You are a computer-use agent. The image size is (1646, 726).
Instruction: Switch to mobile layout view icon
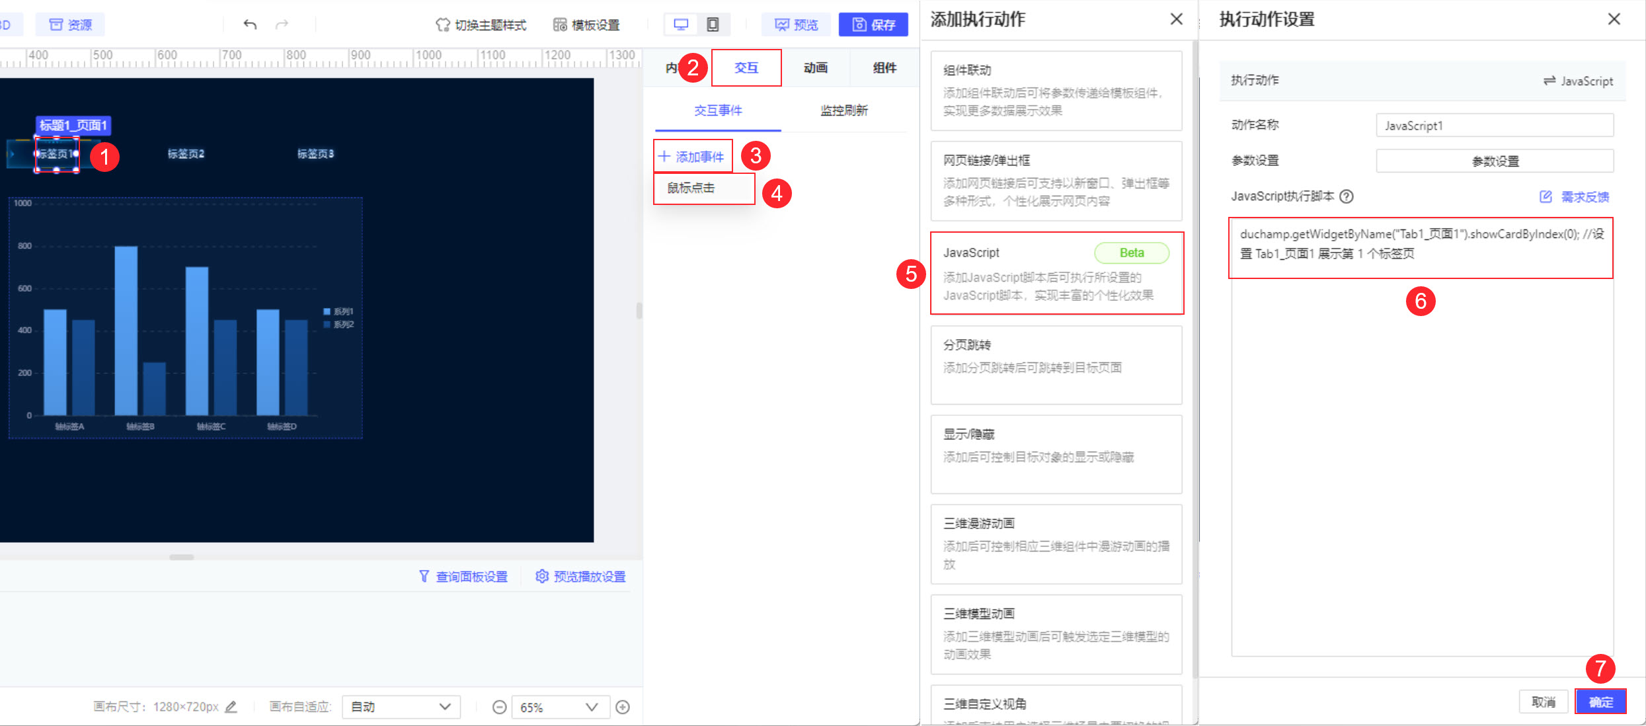pyautogui.click(x=713, y=24)
